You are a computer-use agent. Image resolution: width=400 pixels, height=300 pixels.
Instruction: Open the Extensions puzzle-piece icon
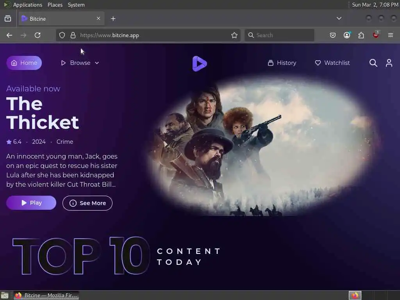coord(361,35)
